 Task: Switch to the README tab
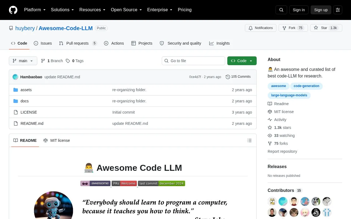25,140
